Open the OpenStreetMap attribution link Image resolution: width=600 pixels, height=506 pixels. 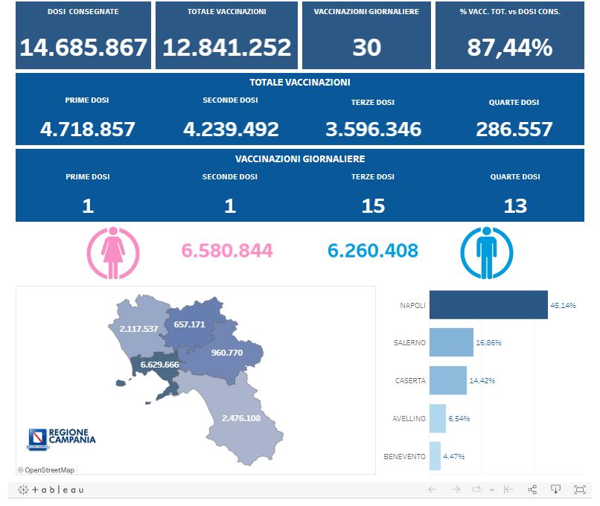46,470
